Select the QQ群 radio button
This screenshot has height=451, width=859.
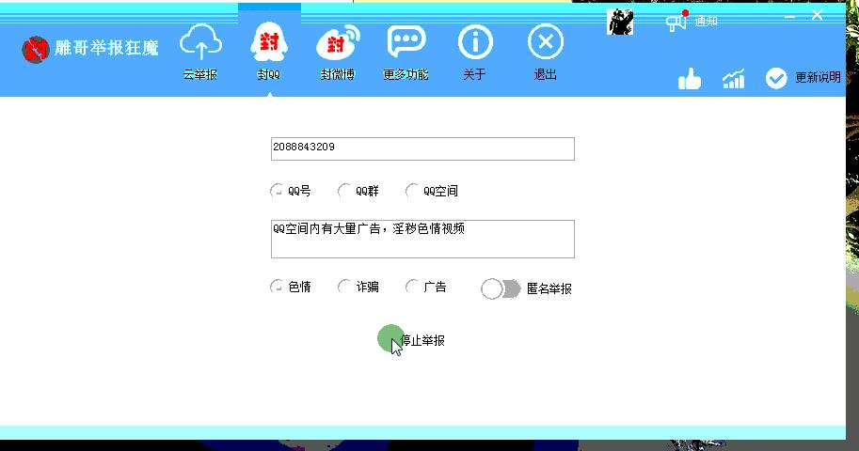[345, 192]
